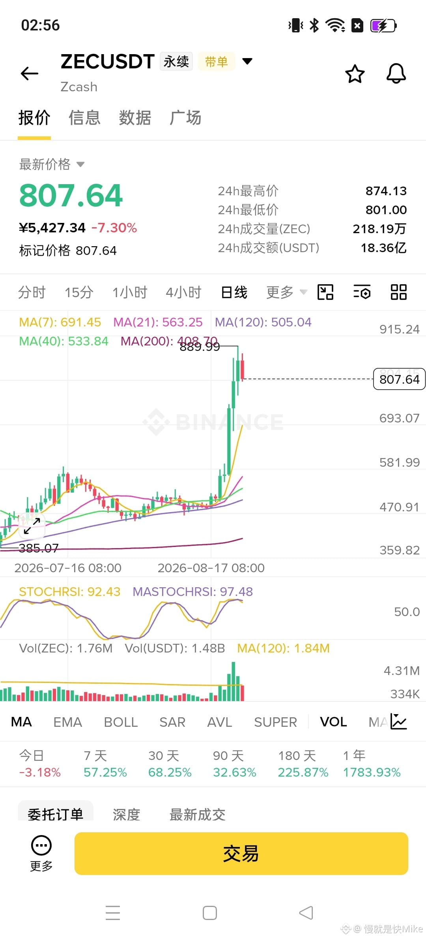Open multi-chart grid layout icon
This screenshot has width=426, height=939.
tap(398, 292)
